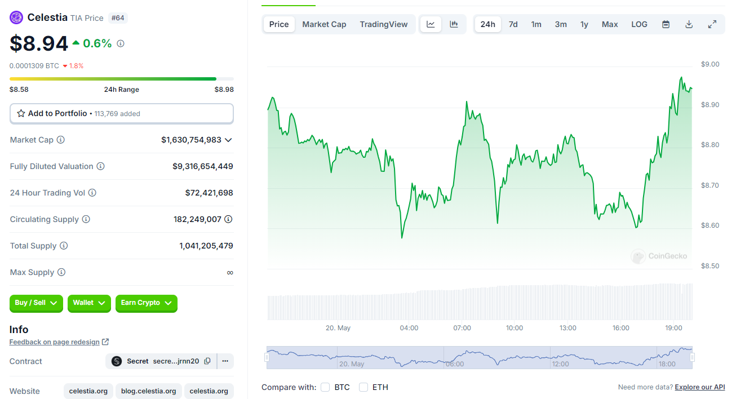Open the Earn Crypto dropdown

click(x=147, y=303)
